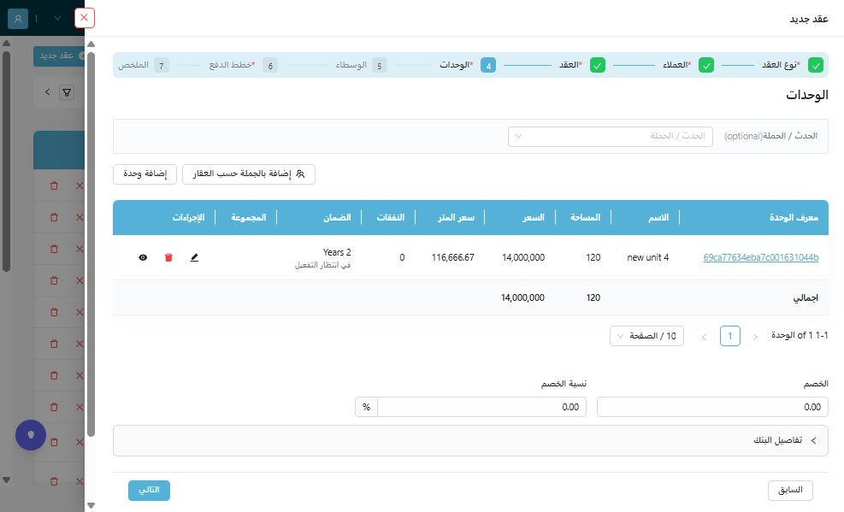Click the السابق previous button

(790, 490)
